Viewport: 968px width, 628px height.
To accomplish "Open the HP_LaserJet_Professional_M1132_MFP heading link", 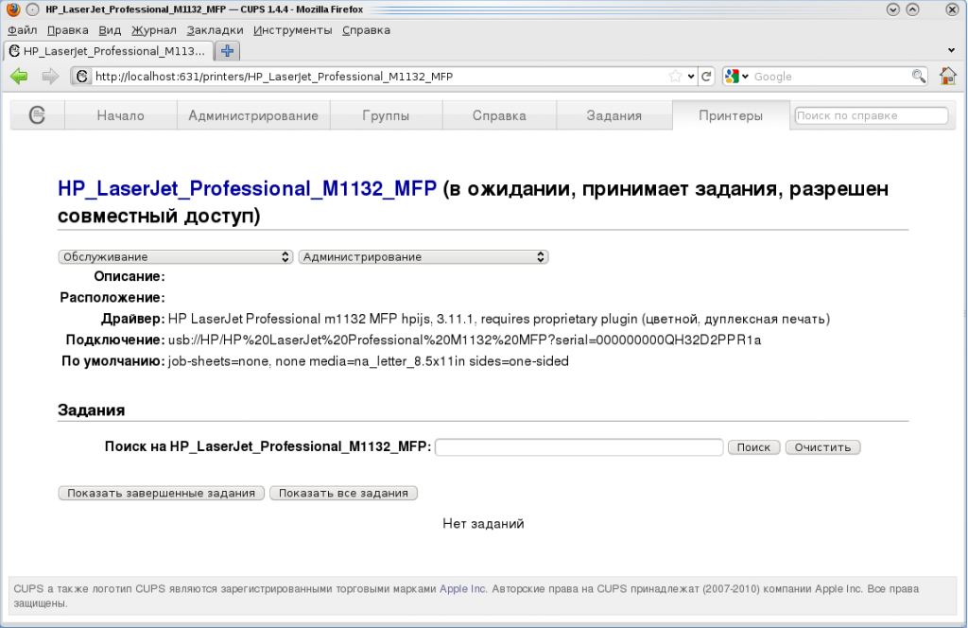I will [247, 188].
